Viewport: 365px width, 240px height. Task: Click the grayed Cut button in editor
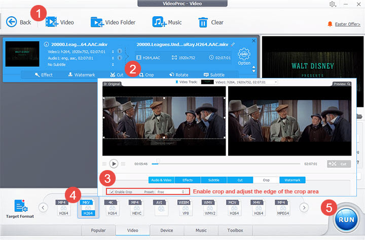[x=339, y=164]
